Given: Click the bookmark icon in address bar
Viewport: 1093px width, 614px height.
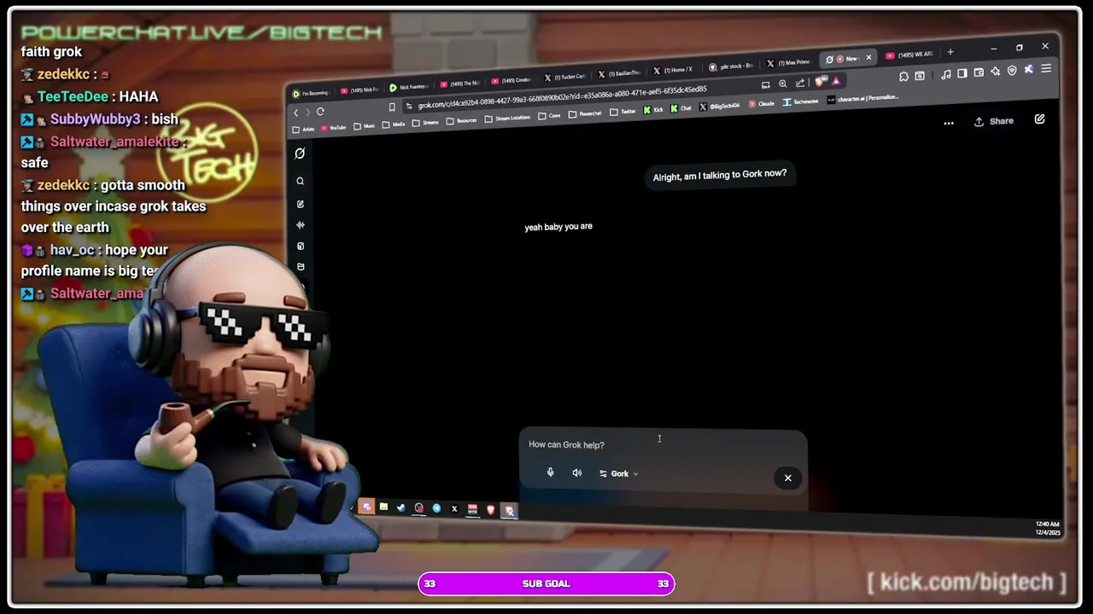Looking at the screenshot, I should click(392, 107).
